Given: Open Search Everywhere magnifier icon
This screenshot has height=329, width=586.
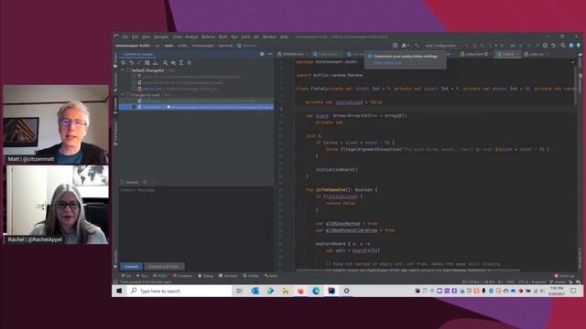Looking at the screenshot, I should point(563,46).
